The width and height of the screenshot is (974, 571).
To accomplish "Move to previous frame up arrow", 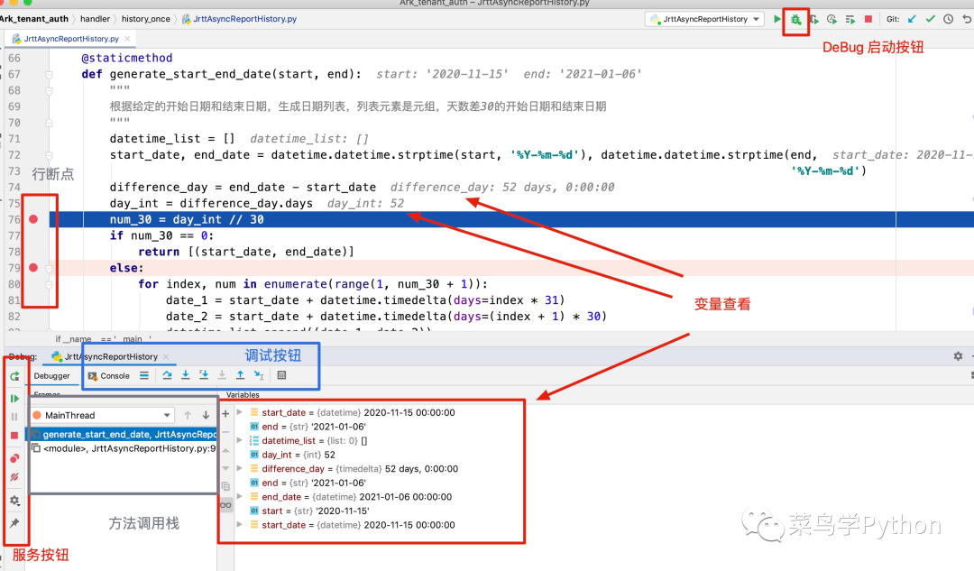I will [x=188, y=415].
